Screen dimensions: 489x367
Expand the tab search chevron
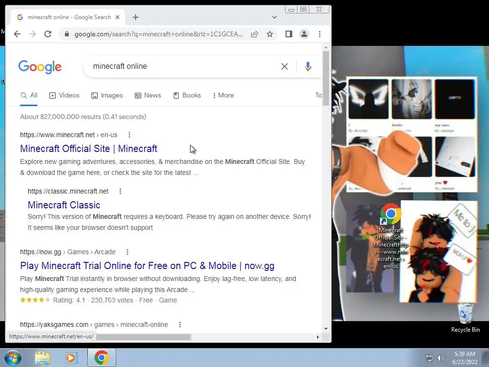pyautogui.click(x=275, y=17)
